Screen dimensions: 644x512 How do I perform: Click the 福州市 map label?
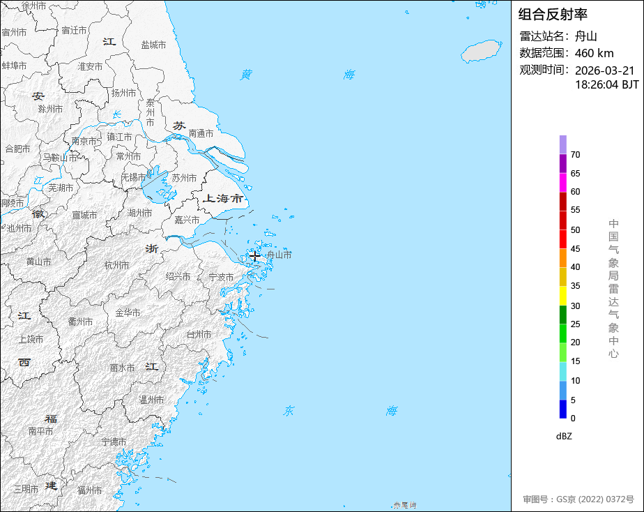click(89, 490)
